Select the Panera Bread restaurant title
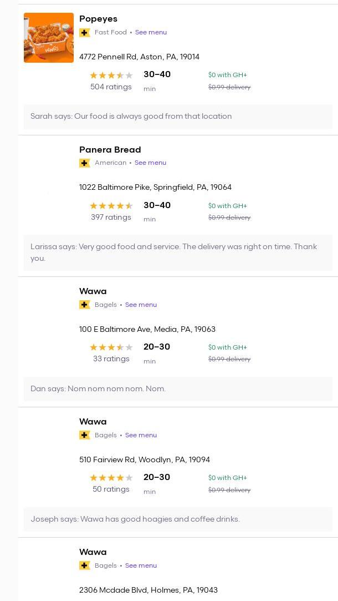Screen dimensions: 338x601 click(110, 149)
